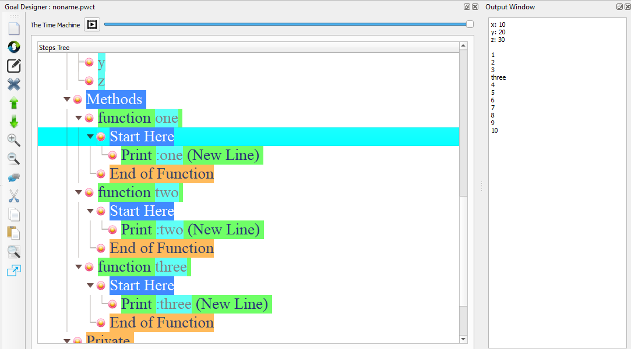Click the scissors cut icon
Image resolution: width=631 pixels, height=349 pixels.
[14, 196]
